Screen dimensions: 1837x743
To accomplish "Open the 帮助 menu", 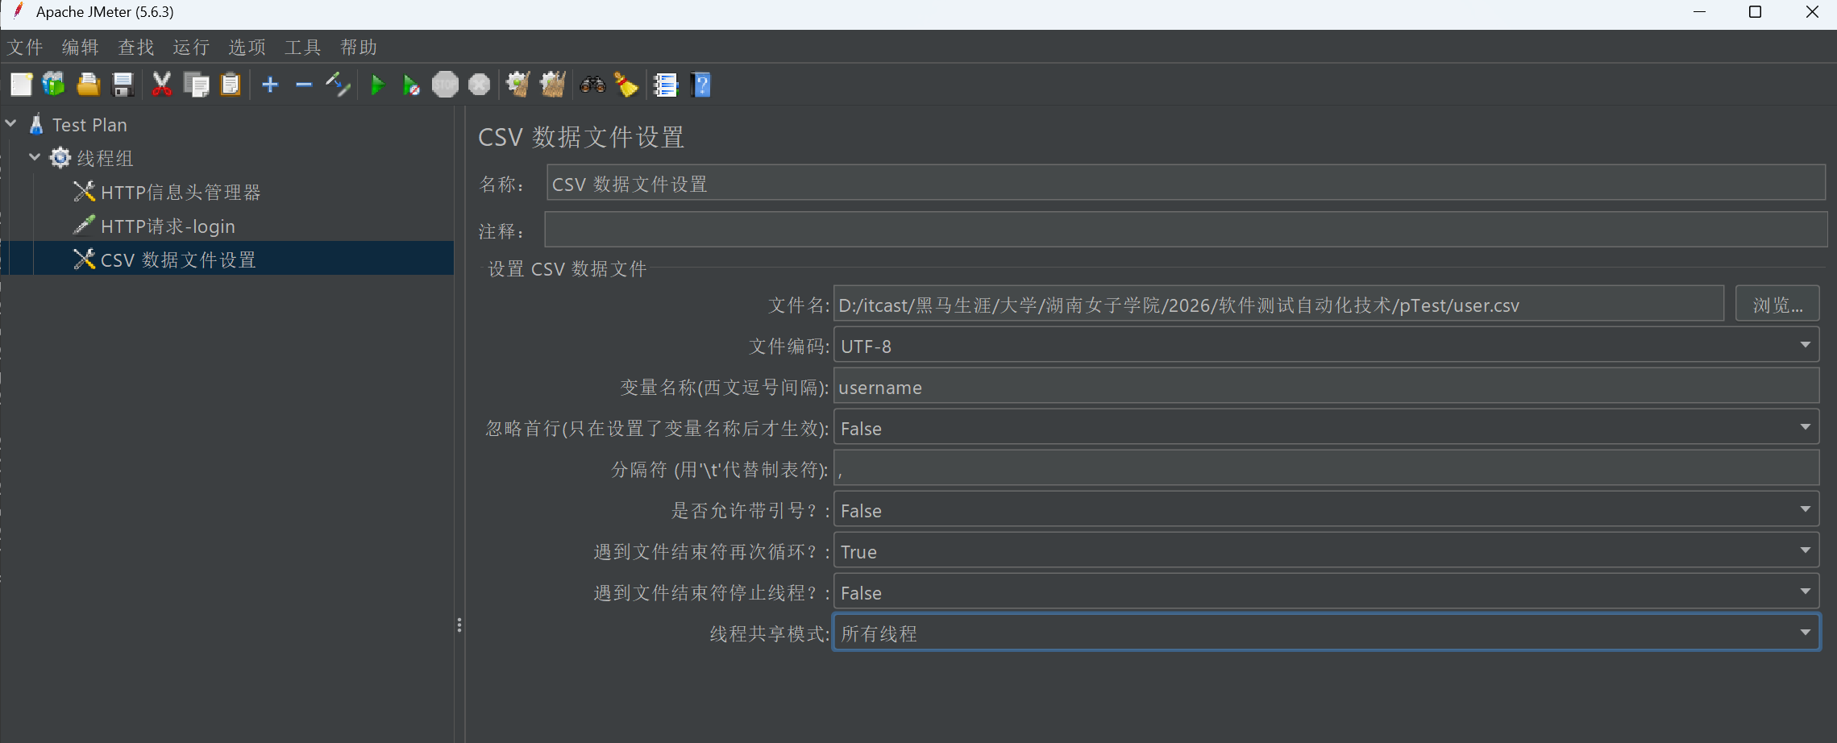I will tap(359, 48).
